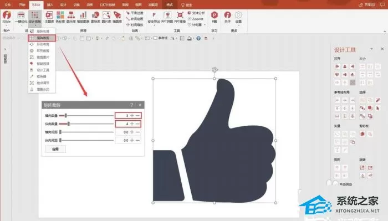Open the 色彩库 color library icon
This screenshot has width=388, height=221.
pos(60,17)
